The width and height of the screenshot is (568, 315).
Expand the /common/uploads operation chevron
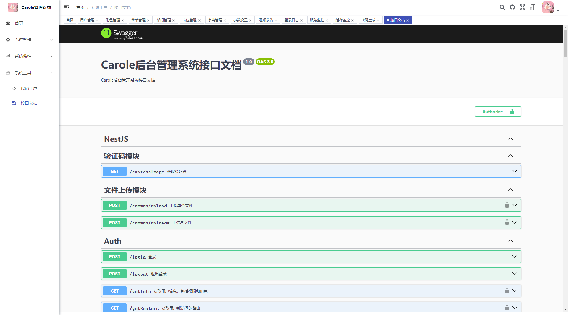pos(515,222)
